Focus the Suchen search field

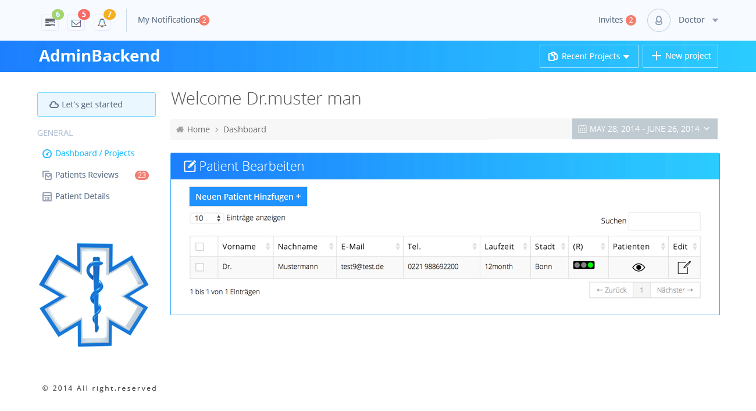664,221
